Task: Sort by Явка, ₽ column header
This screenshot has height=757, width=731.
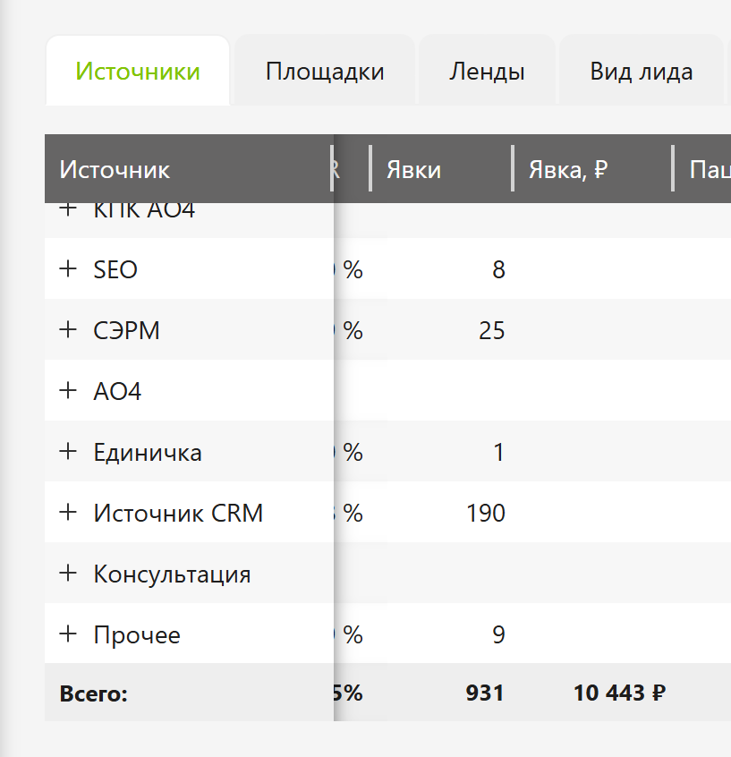Action: [568, 169]
